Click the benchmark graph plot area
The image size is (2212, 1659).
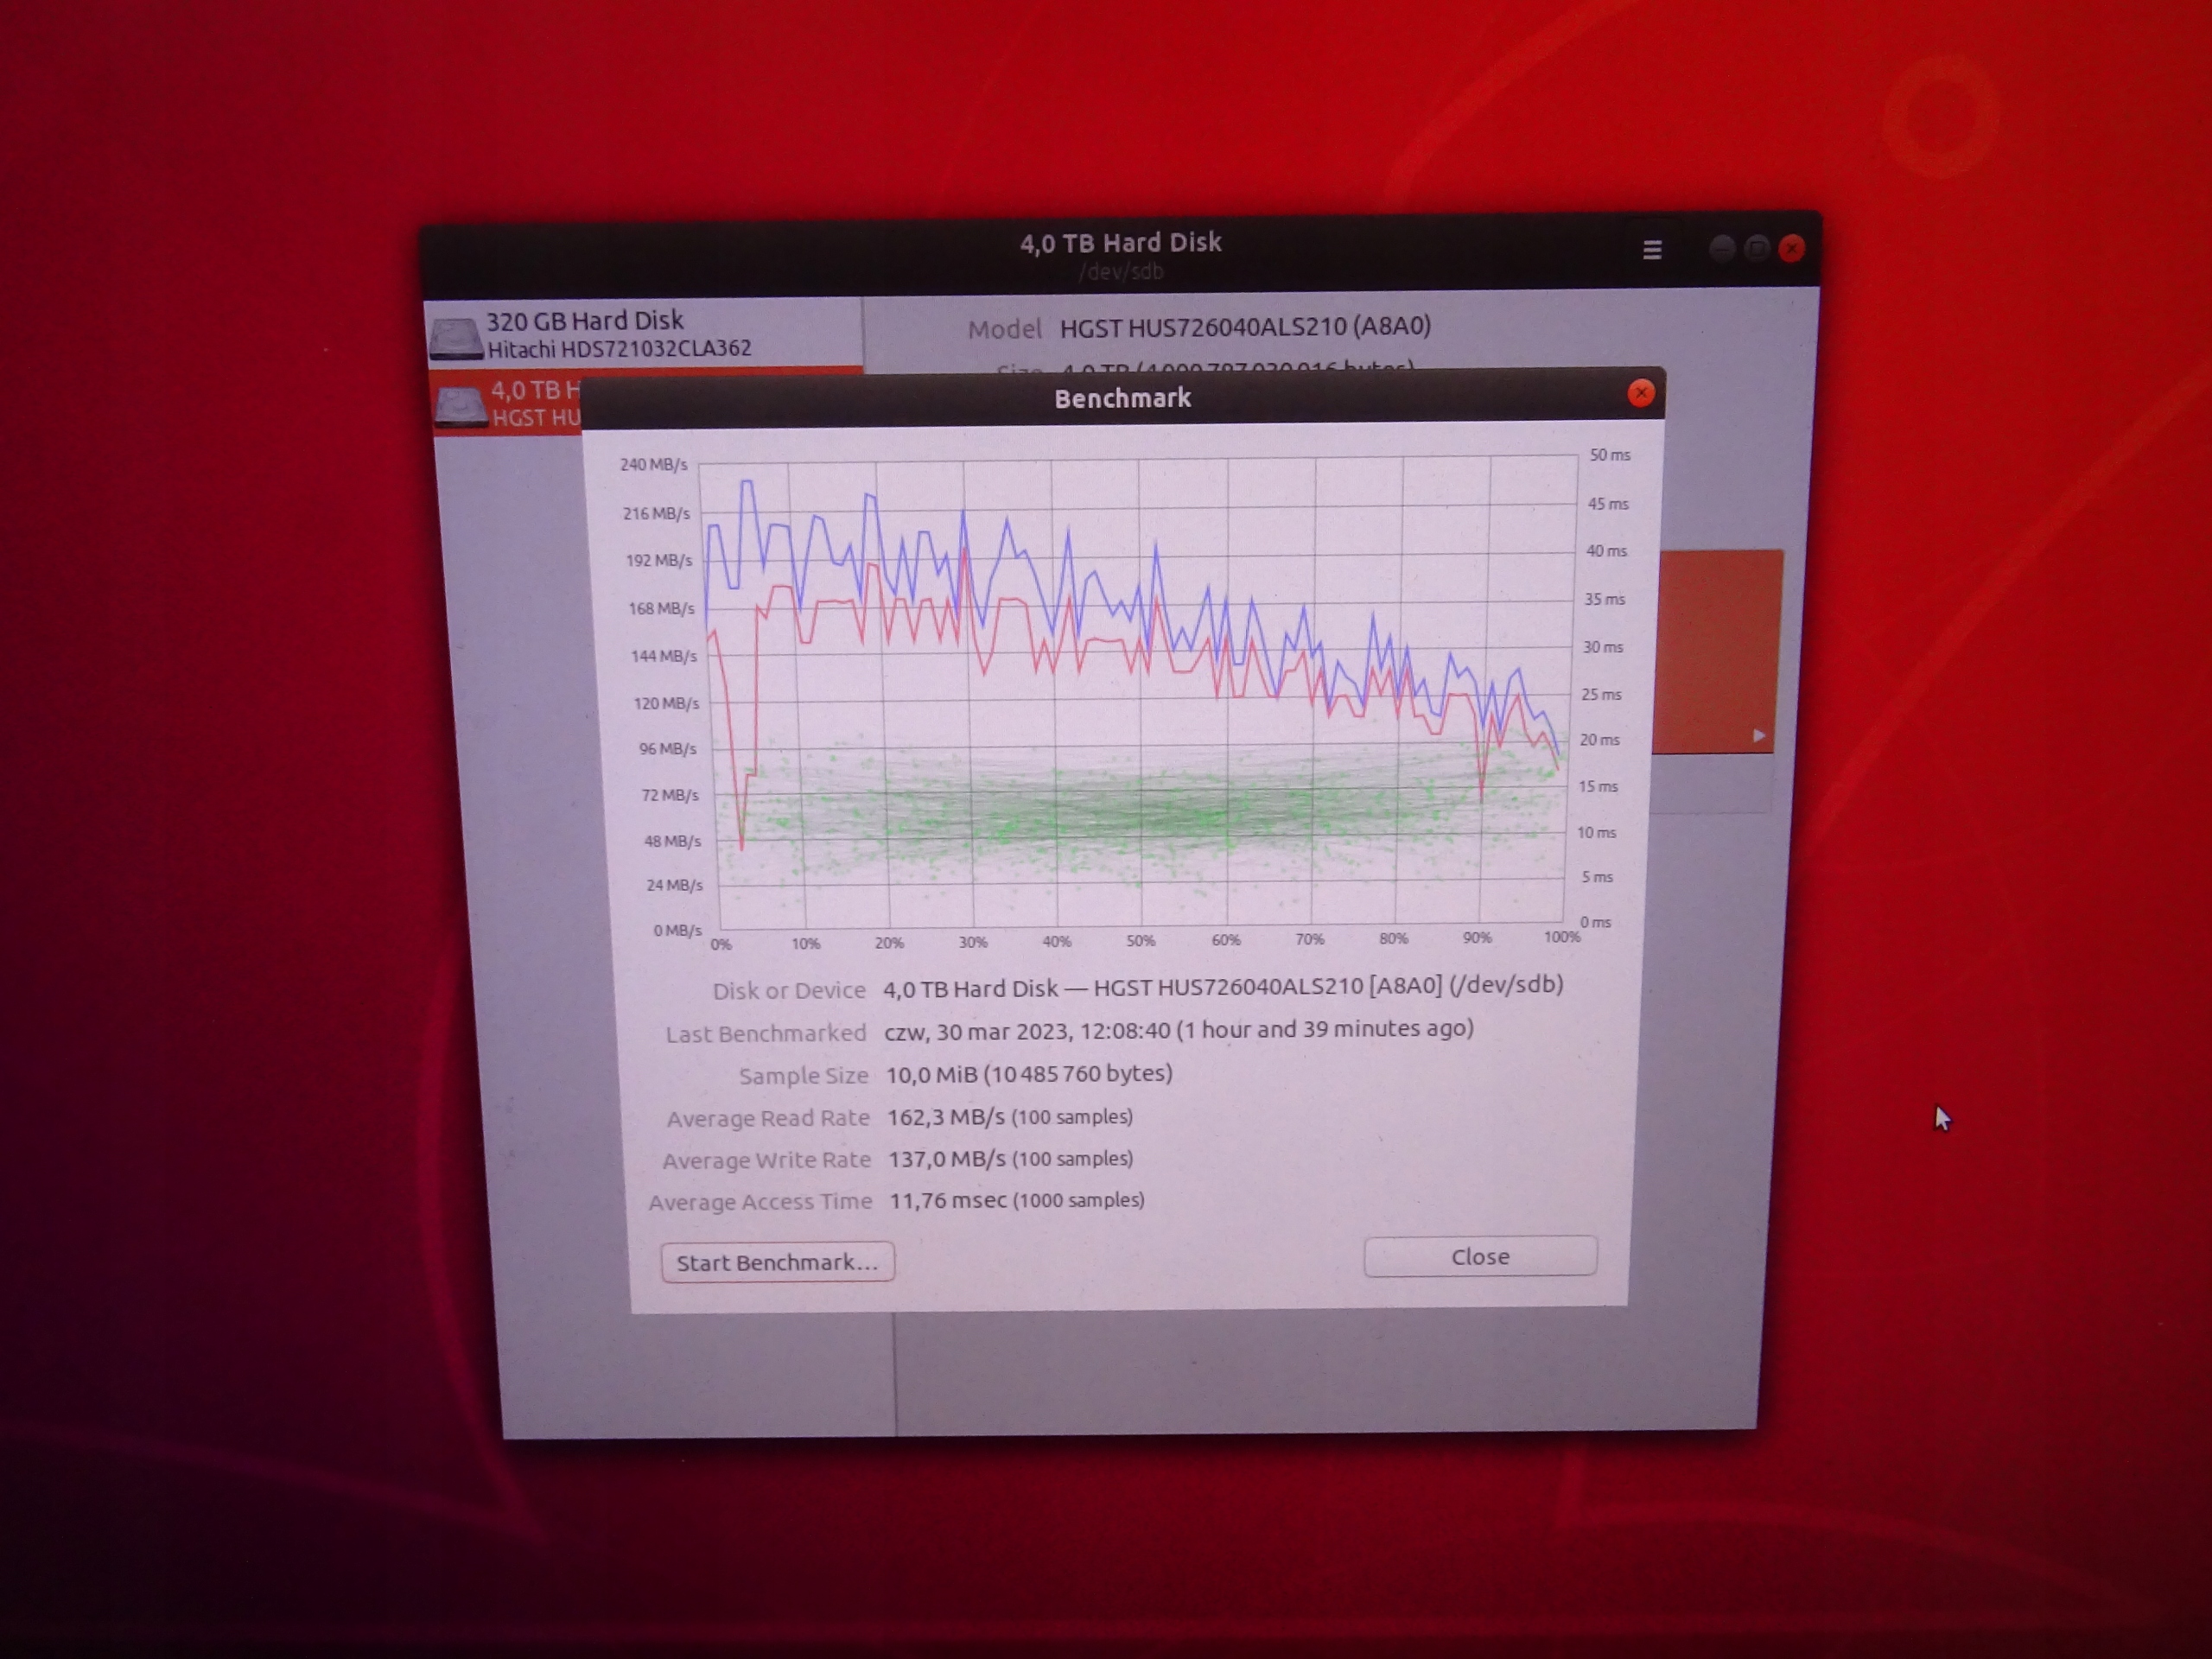[1140, 690]
